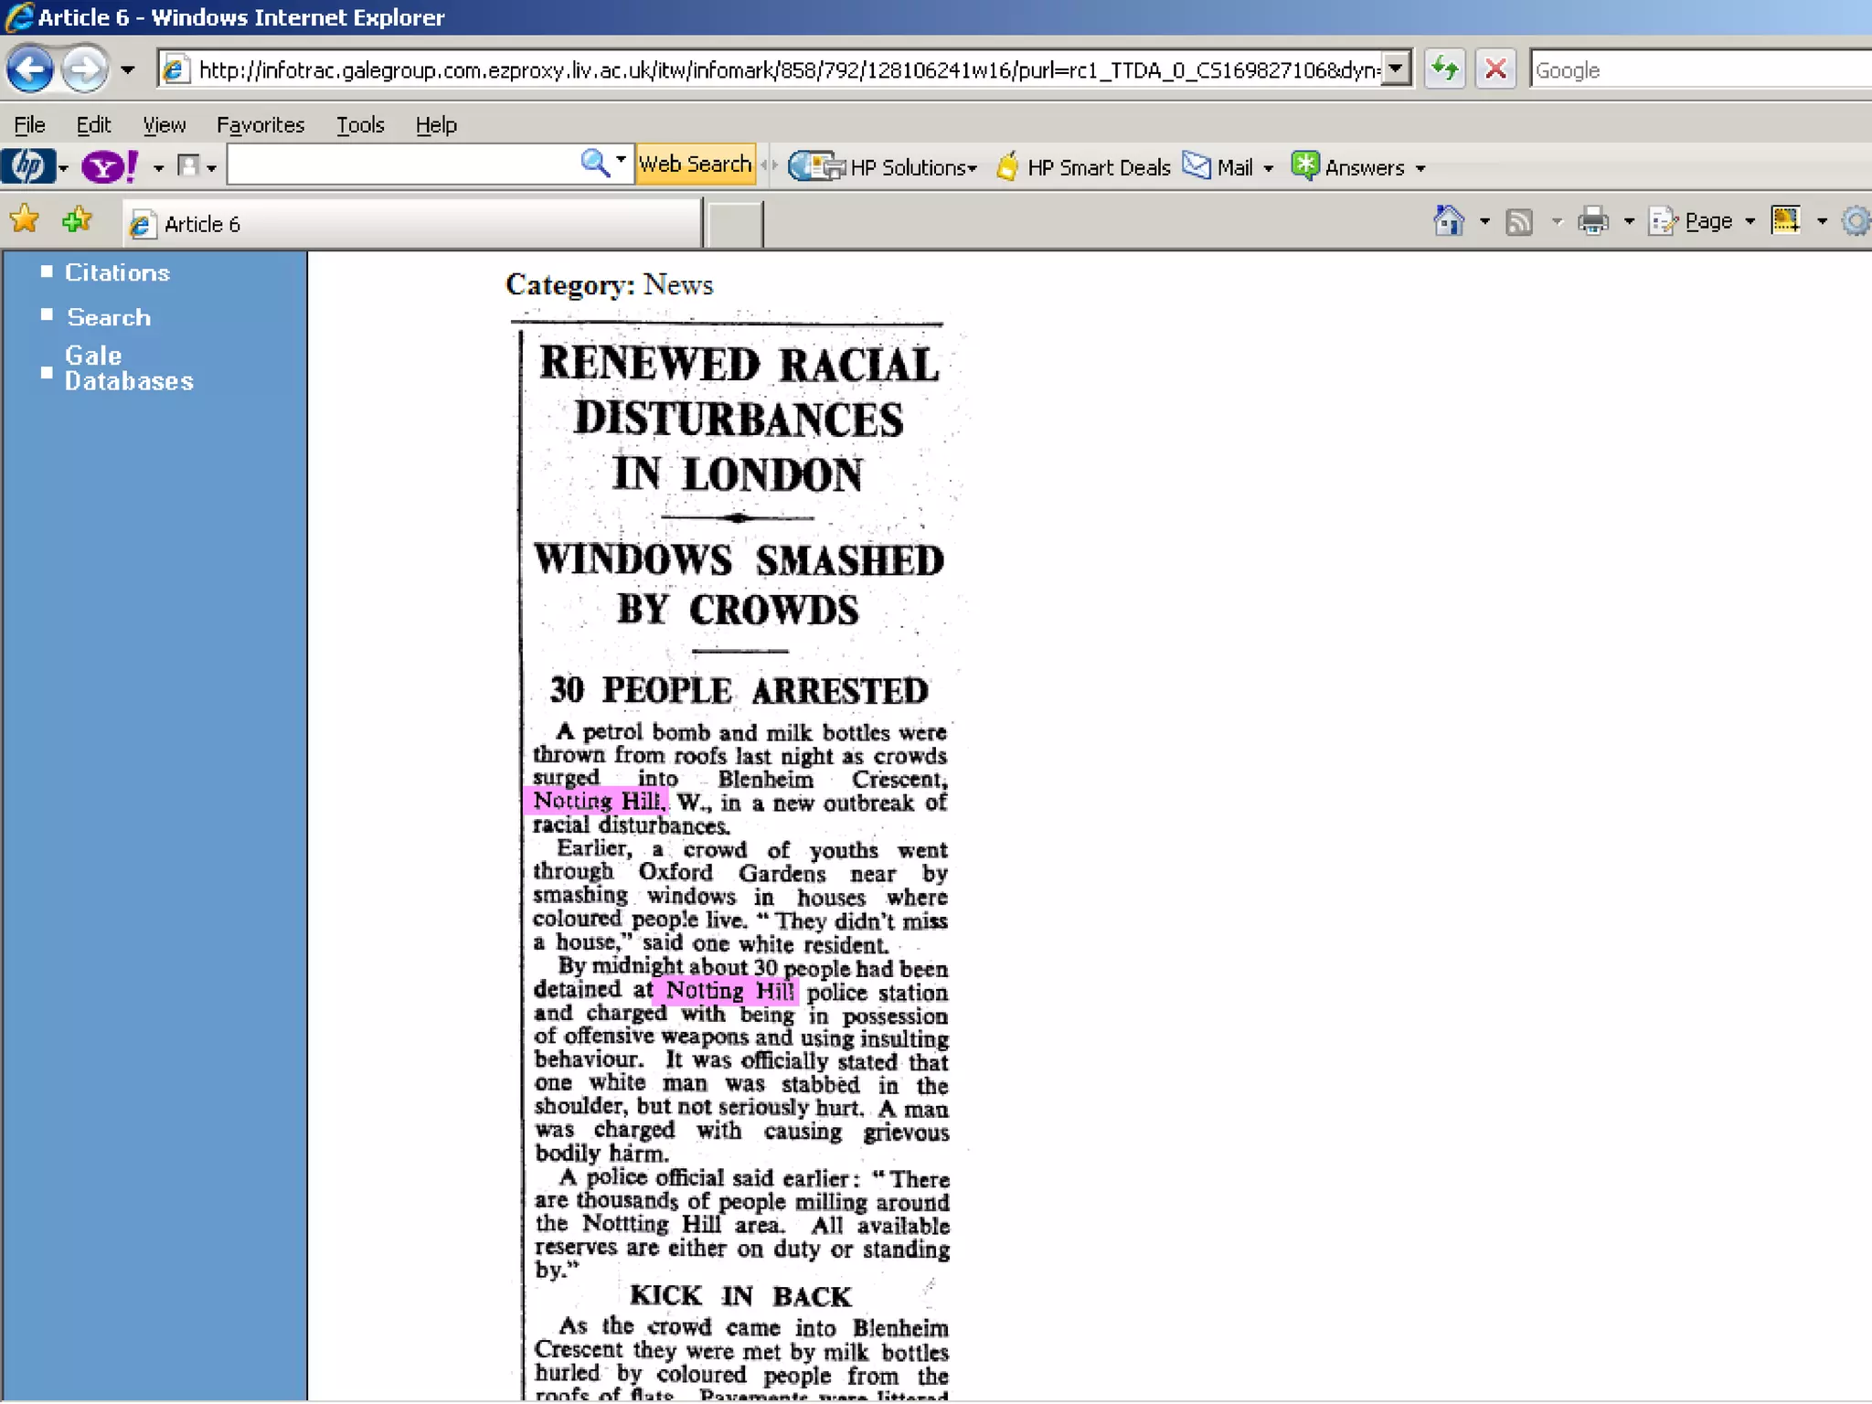This screenshot has width=1872, height=1404.
Task: Expand the address bar URL dropdown
Action: pyautogui.click(x=1396, y=69)
